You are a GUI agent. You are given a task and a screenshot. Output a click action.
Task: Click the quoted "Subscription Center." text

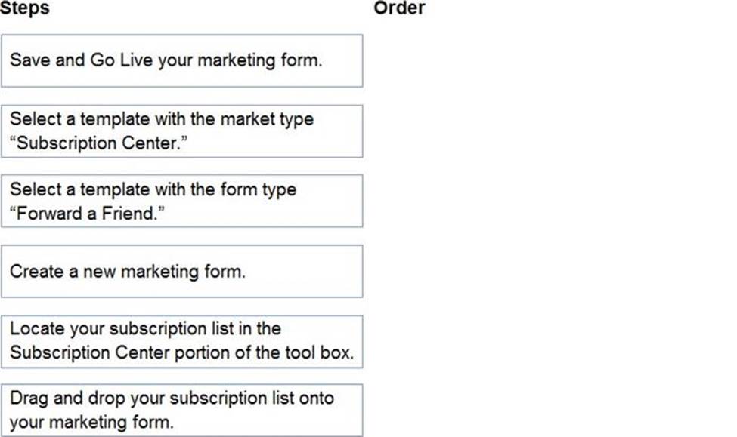(97, 143)
